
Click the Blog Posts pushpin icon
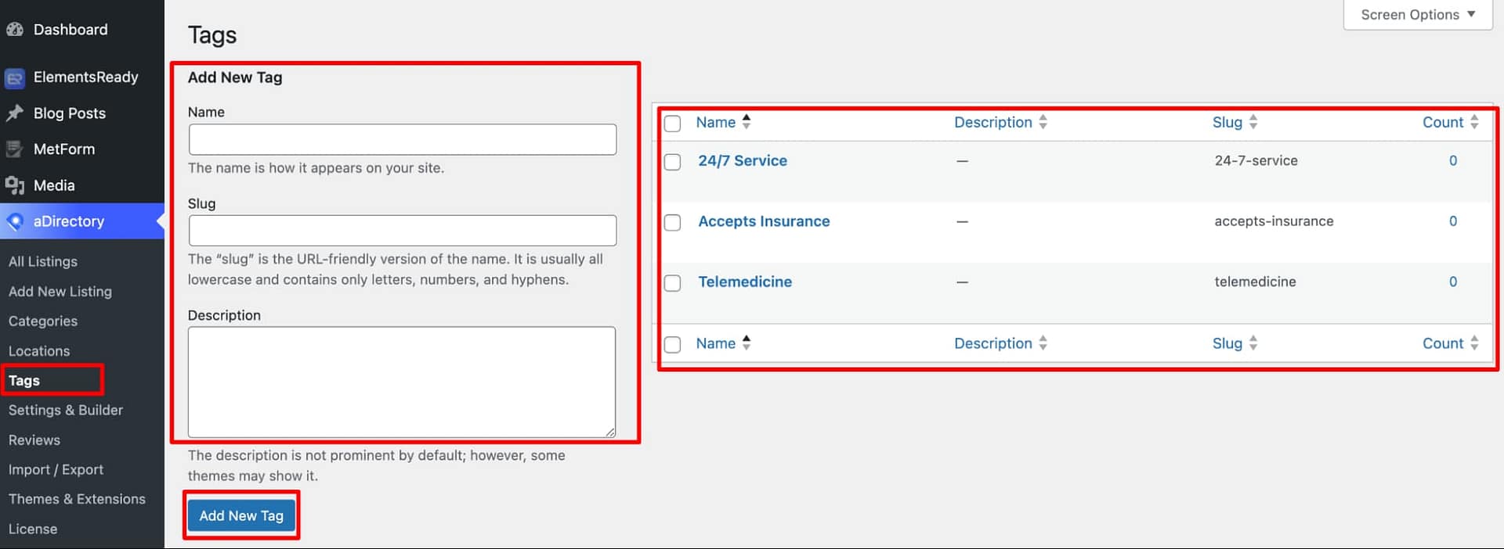click(x=15, y=113)
